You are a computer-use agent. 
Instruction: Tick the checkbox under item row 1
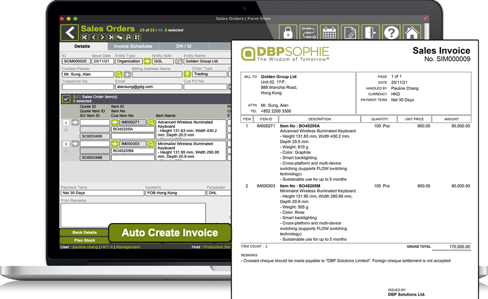[x=66, y=130]
